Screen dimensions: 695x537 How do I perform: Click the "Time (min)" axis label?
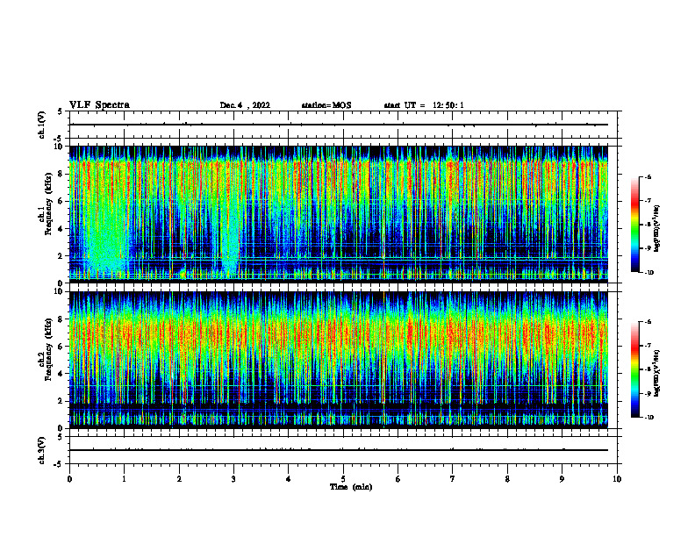tap(351, 487)
